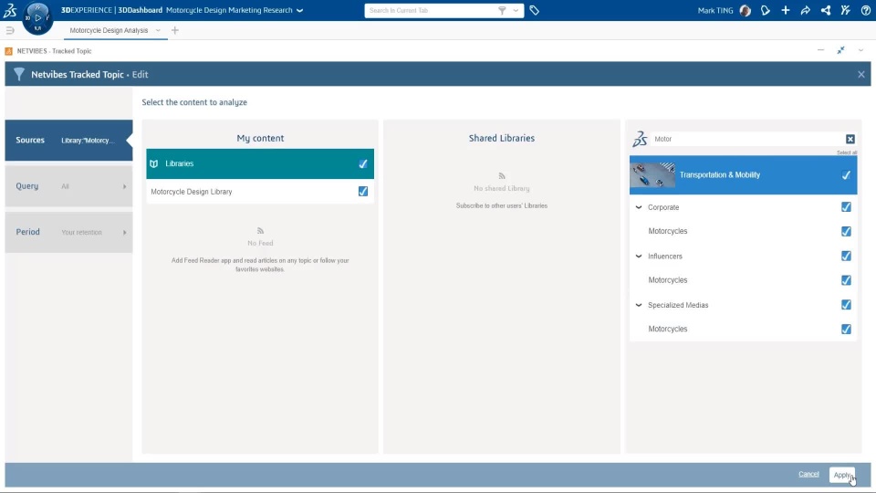Minimize the NETVIBES widget
This screenshot has width=876, height=493.
coord(820,50)
